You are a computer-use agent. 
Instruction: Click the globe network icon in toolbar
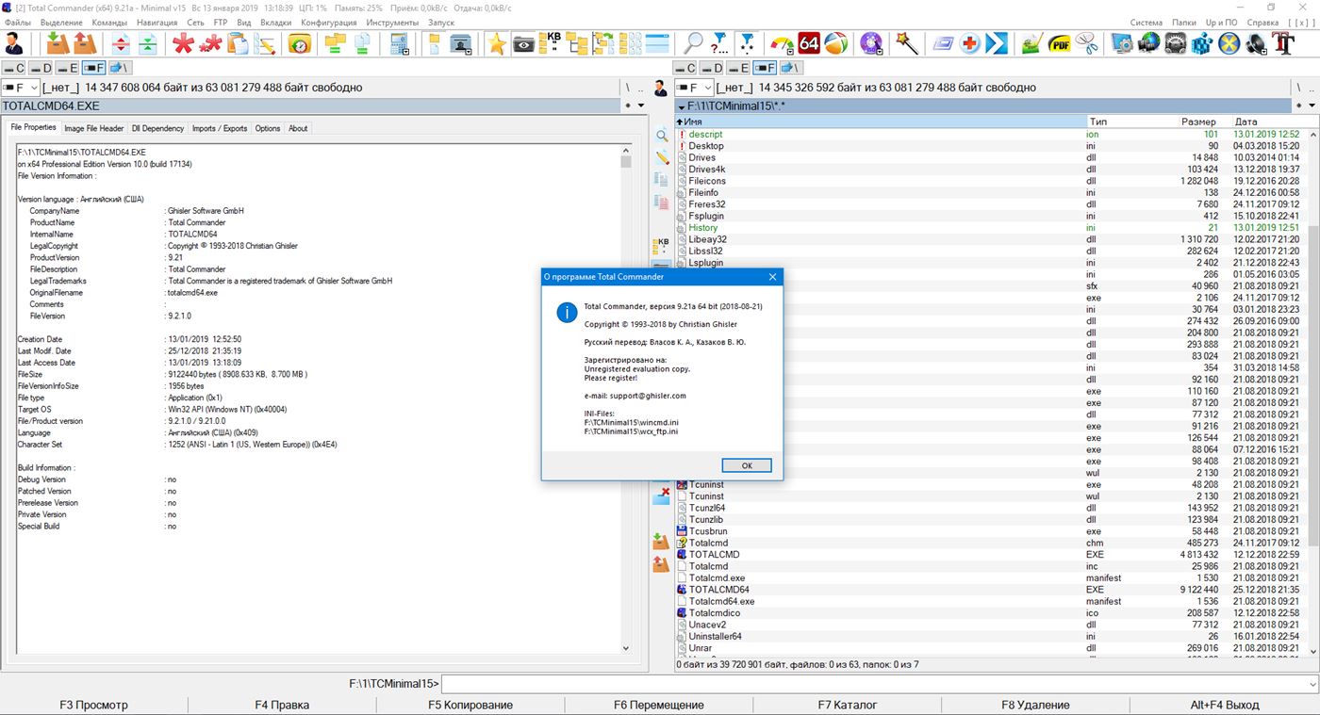pyautogui.click(x=1148, y=43)
